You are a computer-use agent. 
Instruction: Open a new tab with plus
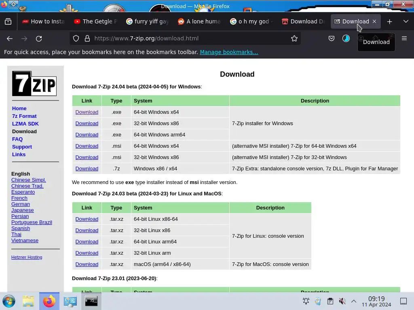click(x=389, y=22)
